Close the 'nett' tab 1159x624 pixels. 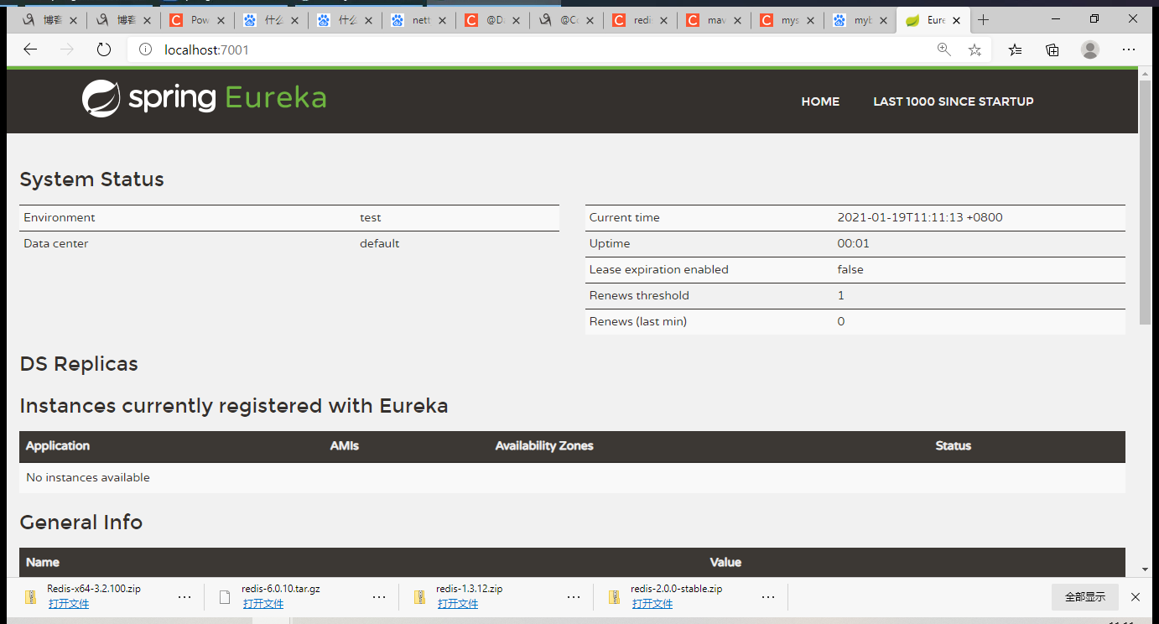pyautogui.click(x=441, y=20)
